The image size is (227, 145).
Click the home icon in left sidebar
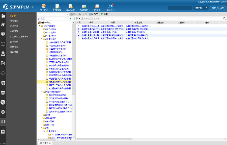3,25
